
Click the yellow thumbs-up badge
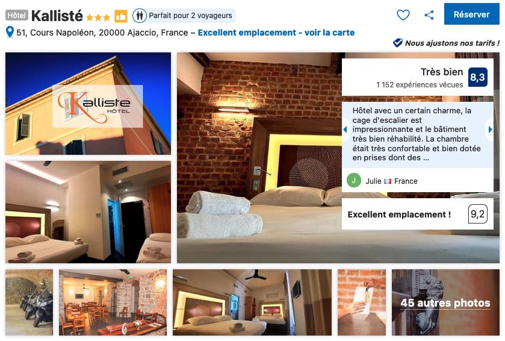(121, 16)
